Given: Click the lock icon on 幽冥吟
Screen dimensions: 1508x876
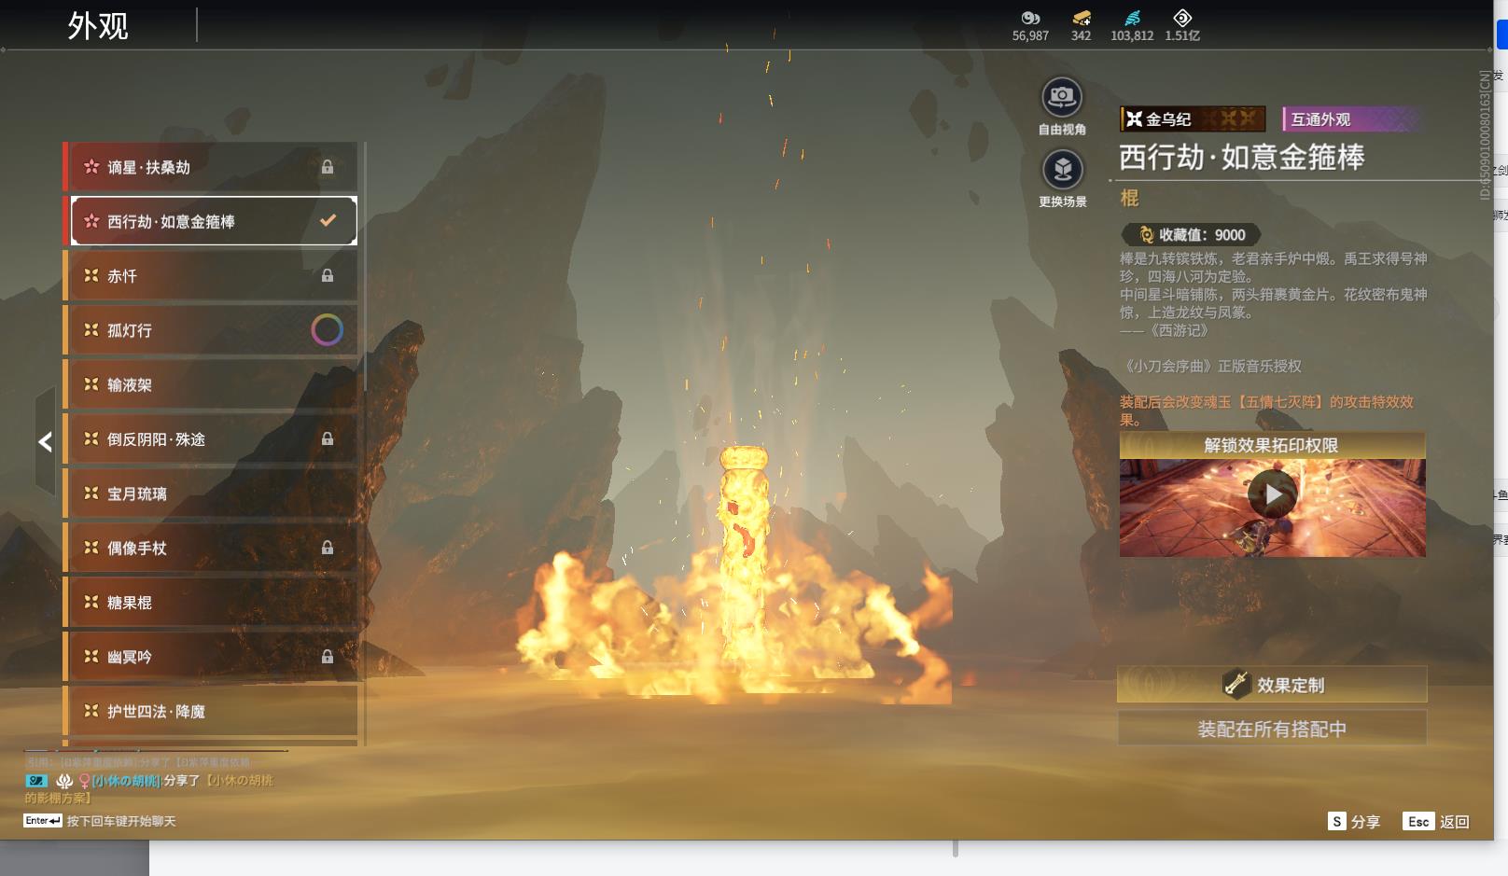Looking at the screenshot, I should pos(328,657).
